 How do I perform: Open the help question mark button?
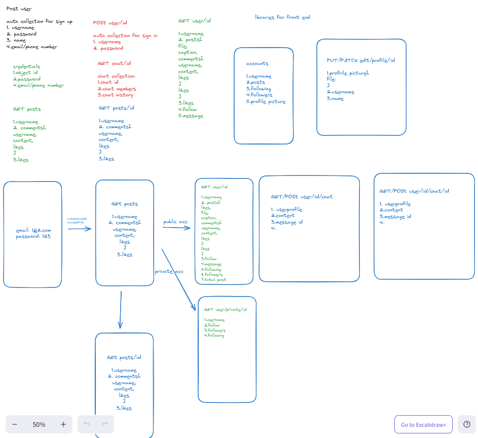tap(467, 424)
